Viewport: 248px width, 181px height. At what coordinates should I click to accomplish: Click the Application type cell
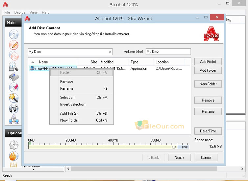pyautogui.click(x=139, y=68)
